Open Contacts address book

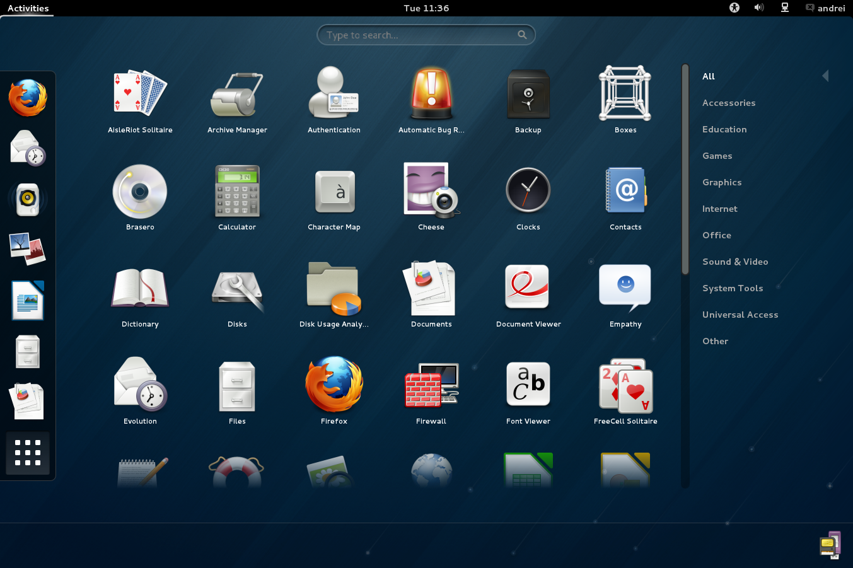click(x=625, y=197)
